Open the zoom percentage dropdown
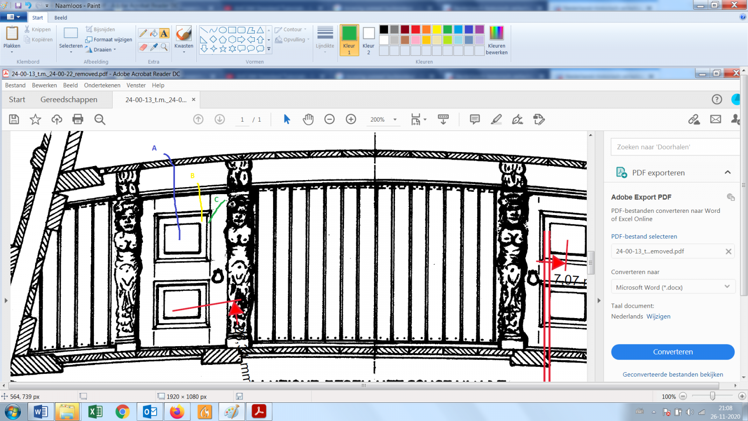This screenshot has height=421, width=748. point(395,119)
